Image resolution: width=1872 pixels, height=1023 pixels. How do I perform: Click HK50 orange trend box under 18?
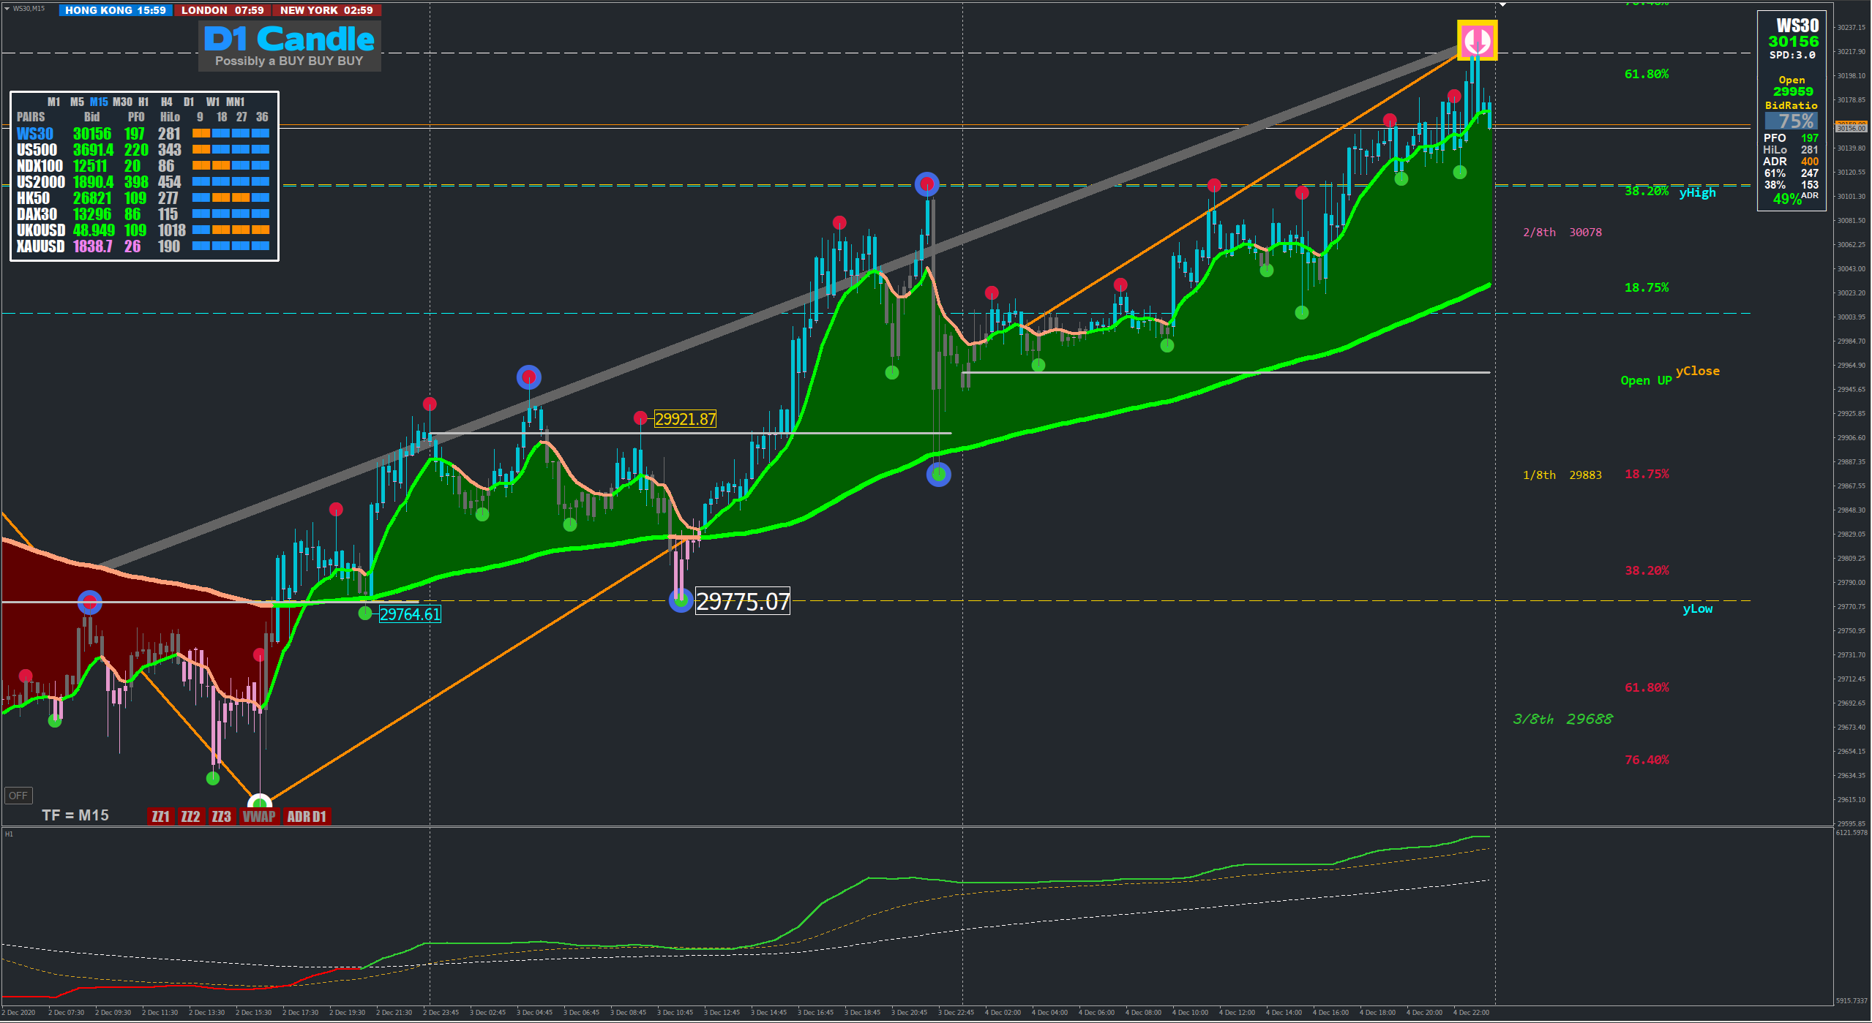pyautogui.click(x=221, y=197)
